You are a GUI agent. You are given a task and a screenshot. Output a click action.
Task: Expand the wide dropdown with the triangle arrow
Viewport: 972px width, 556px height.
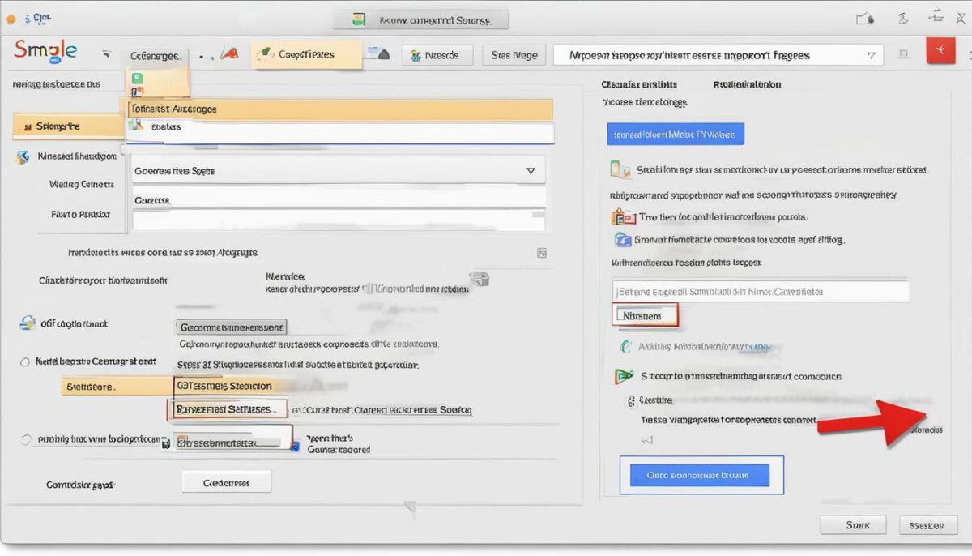tap(339, 171)
